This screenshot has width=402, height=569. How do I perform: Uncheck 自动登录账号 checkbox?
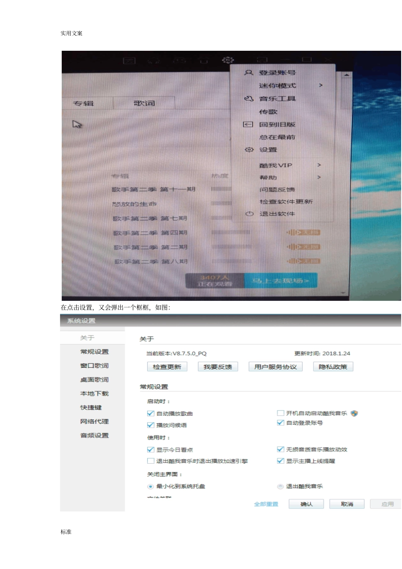click(x=280, y=423)
